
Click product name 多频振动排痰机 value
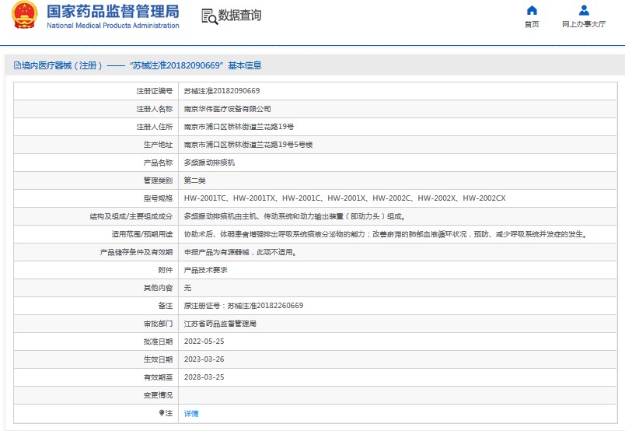[208, 163]
